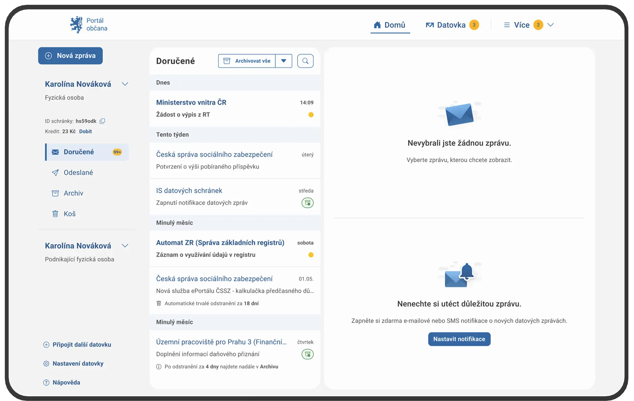Click the Nastavit notifikace button
The width and height of the screenshot is (634, 401).
[x=459, y=339]
